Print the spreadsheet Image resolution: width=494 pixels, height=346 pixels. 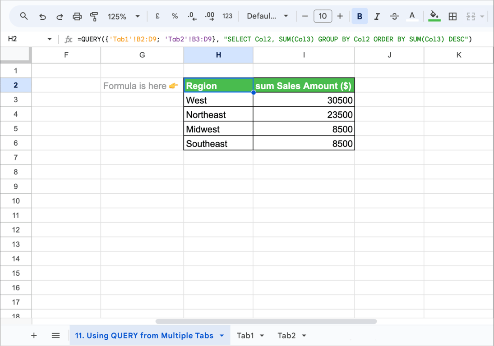(x=77, y=16)
